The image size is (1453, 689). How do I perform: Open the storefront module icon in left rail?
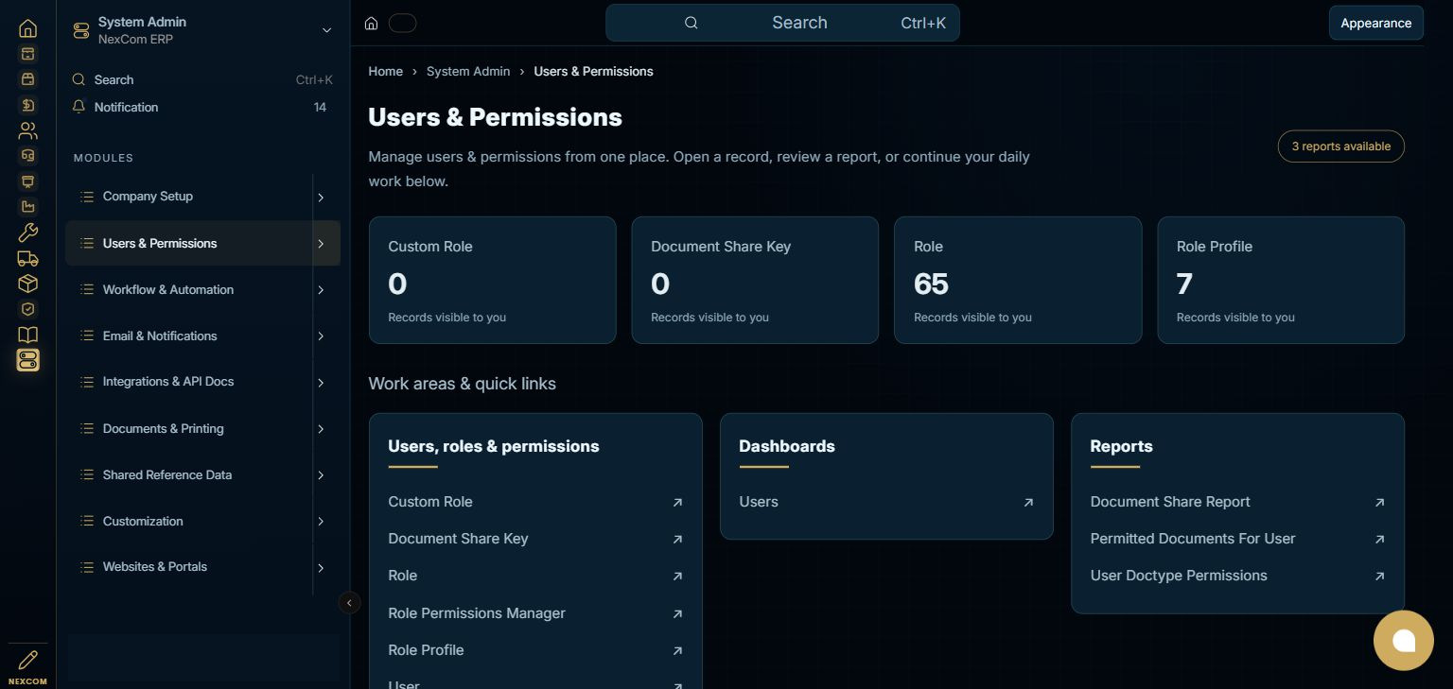(28, 79)
